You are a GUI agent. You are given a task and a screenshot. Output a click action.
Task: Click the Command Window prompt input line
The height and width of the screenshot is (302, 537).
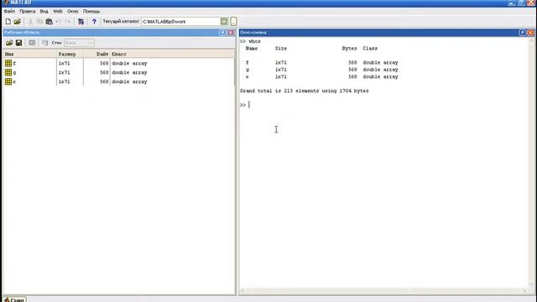tap(383, 105)
